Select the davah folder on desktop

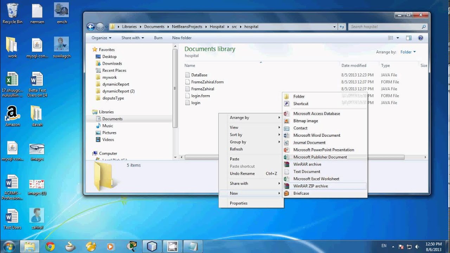(x=37, y=116)
